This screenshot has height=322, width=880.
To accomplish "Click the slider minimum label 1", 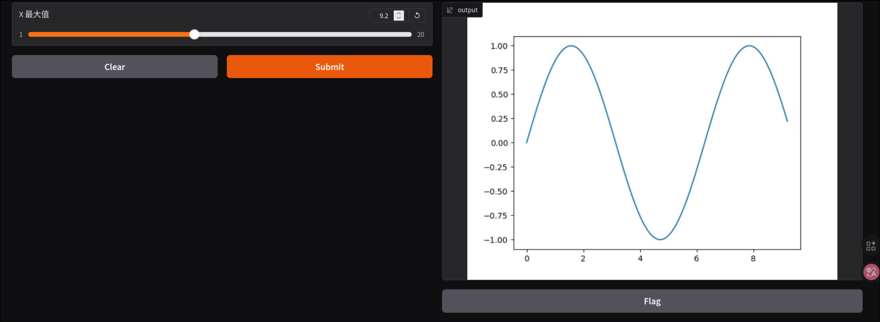I will click(21, 34).
